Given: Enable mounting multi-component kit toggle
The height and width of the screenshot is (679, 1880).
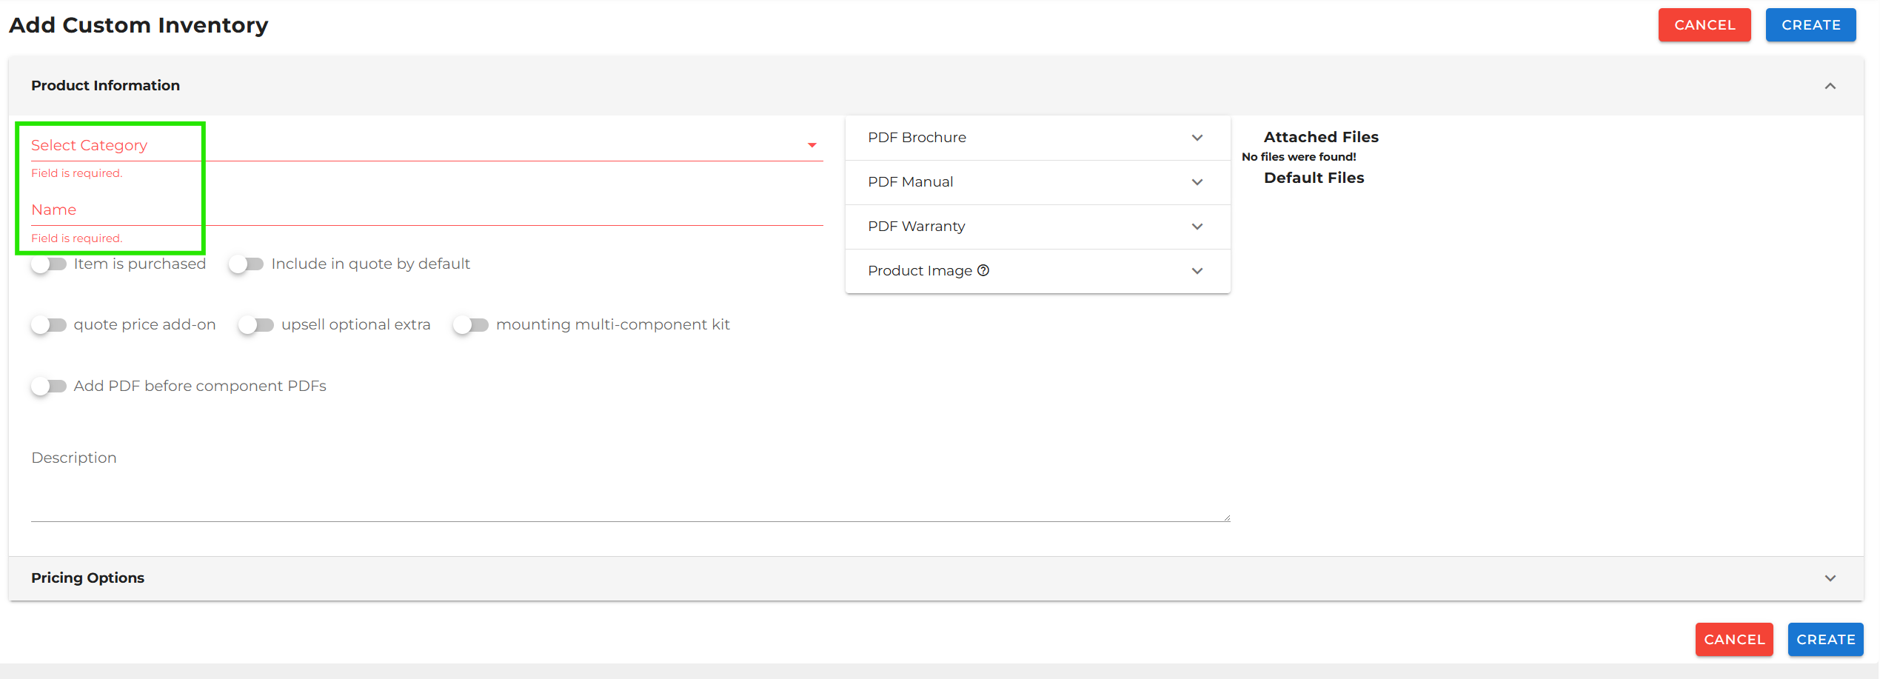Looking at the screenshot, I should [x=471, y=325].
